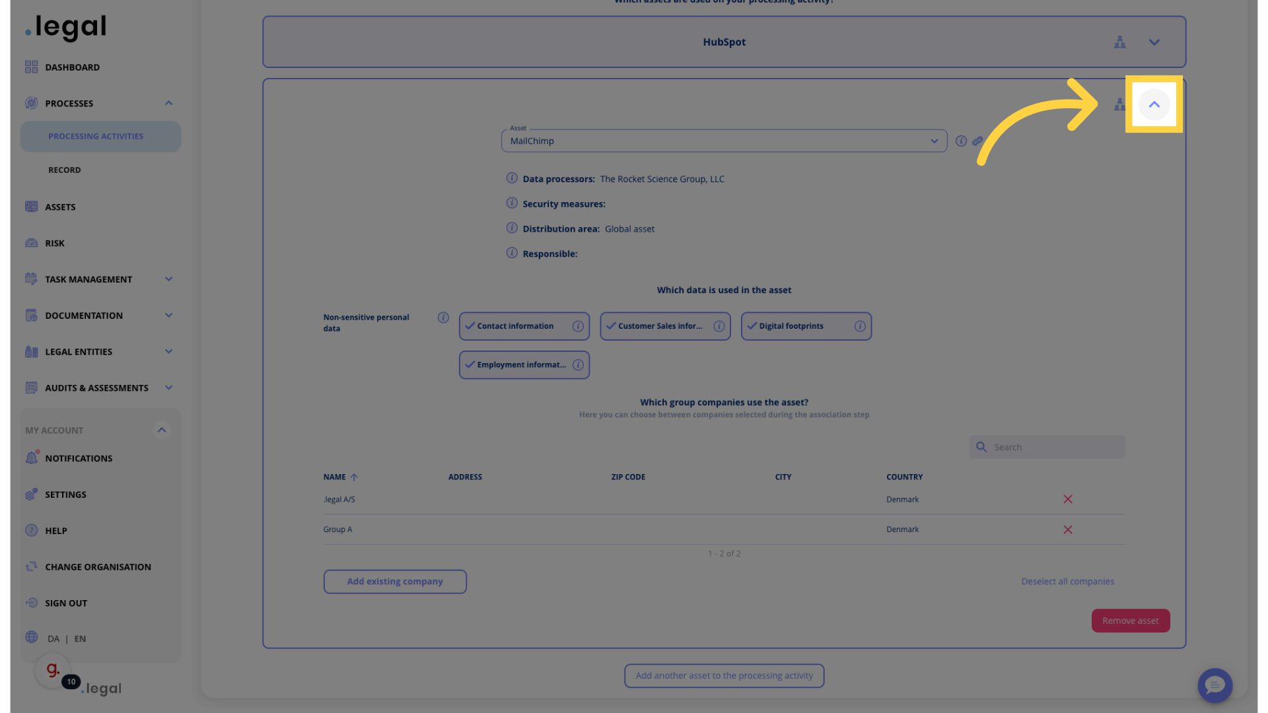Open the chat support bubble
The height and width of the screenshot is (713, 1268).
[x=1215, y=685]
